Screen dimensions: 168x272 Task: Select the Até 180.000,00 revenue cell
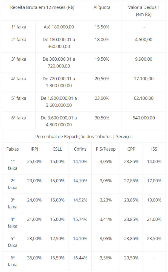coord(59,27)
